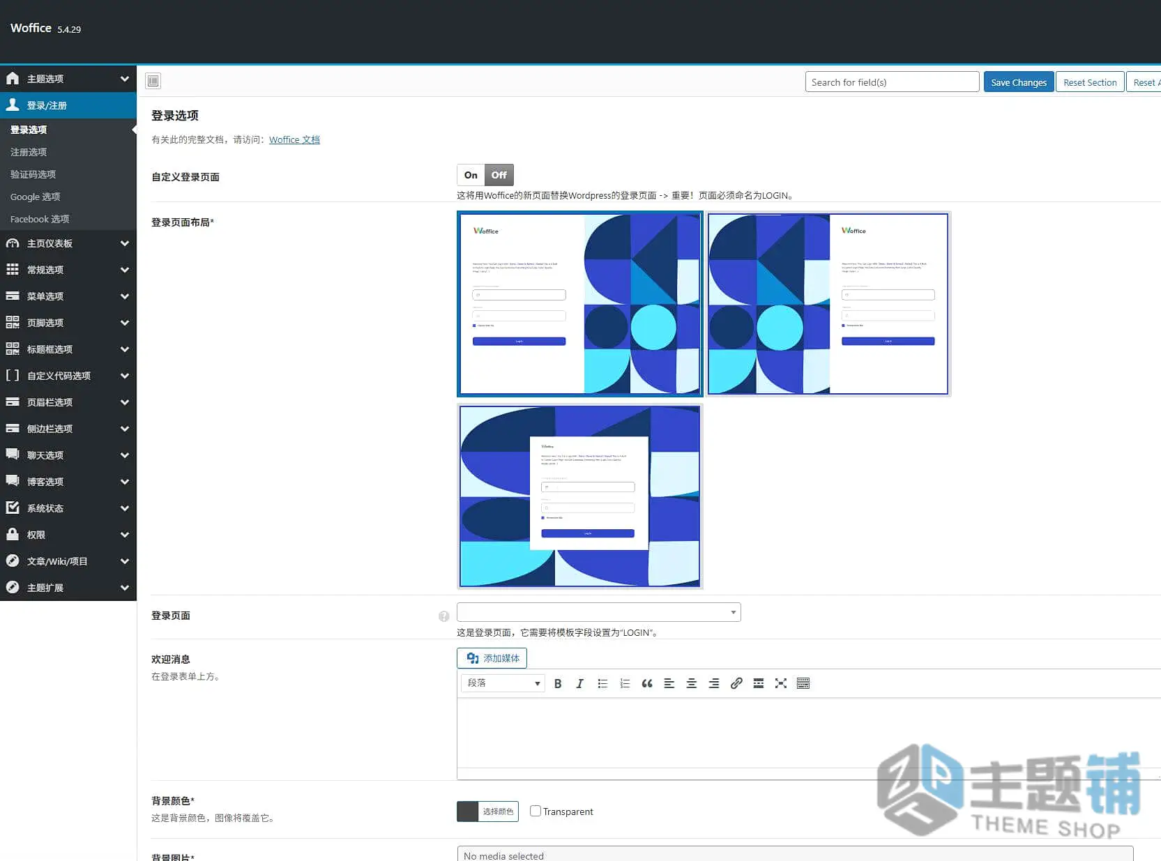Insert a blockquote in the editor
This screenshot has height=861, width=1161.
point(647,683)
